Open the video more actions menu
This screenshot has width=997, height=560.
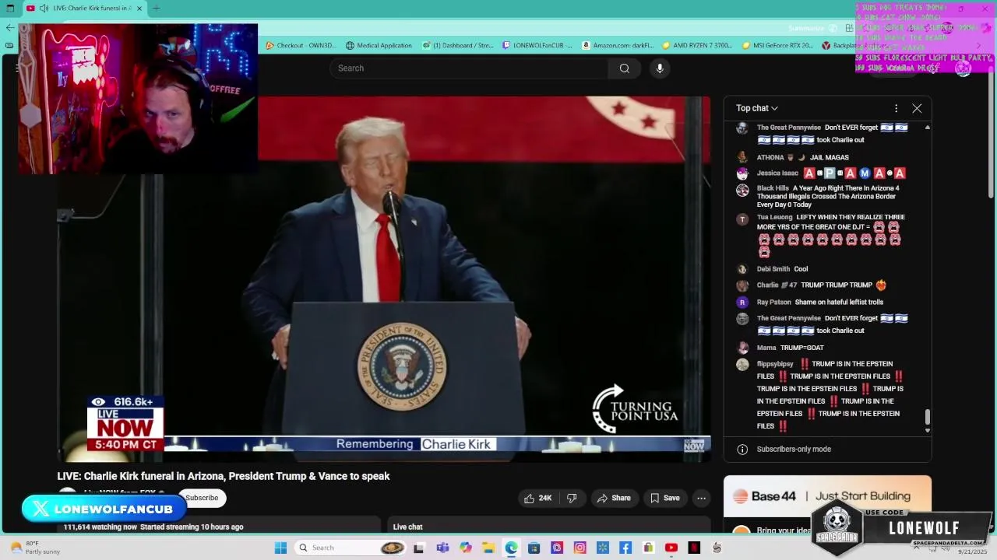pyautogui.click(x=701, y=498)
